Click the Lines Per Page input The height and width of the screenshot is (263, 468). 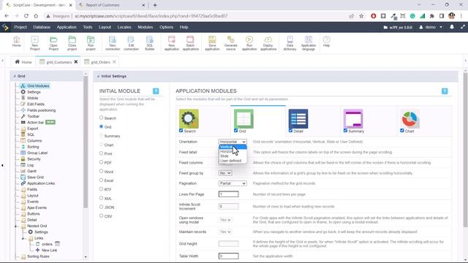[x=228, y=194]
